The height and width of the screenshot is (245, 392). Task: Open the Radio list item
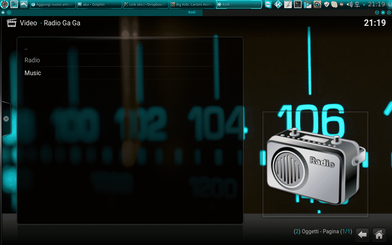130,60
